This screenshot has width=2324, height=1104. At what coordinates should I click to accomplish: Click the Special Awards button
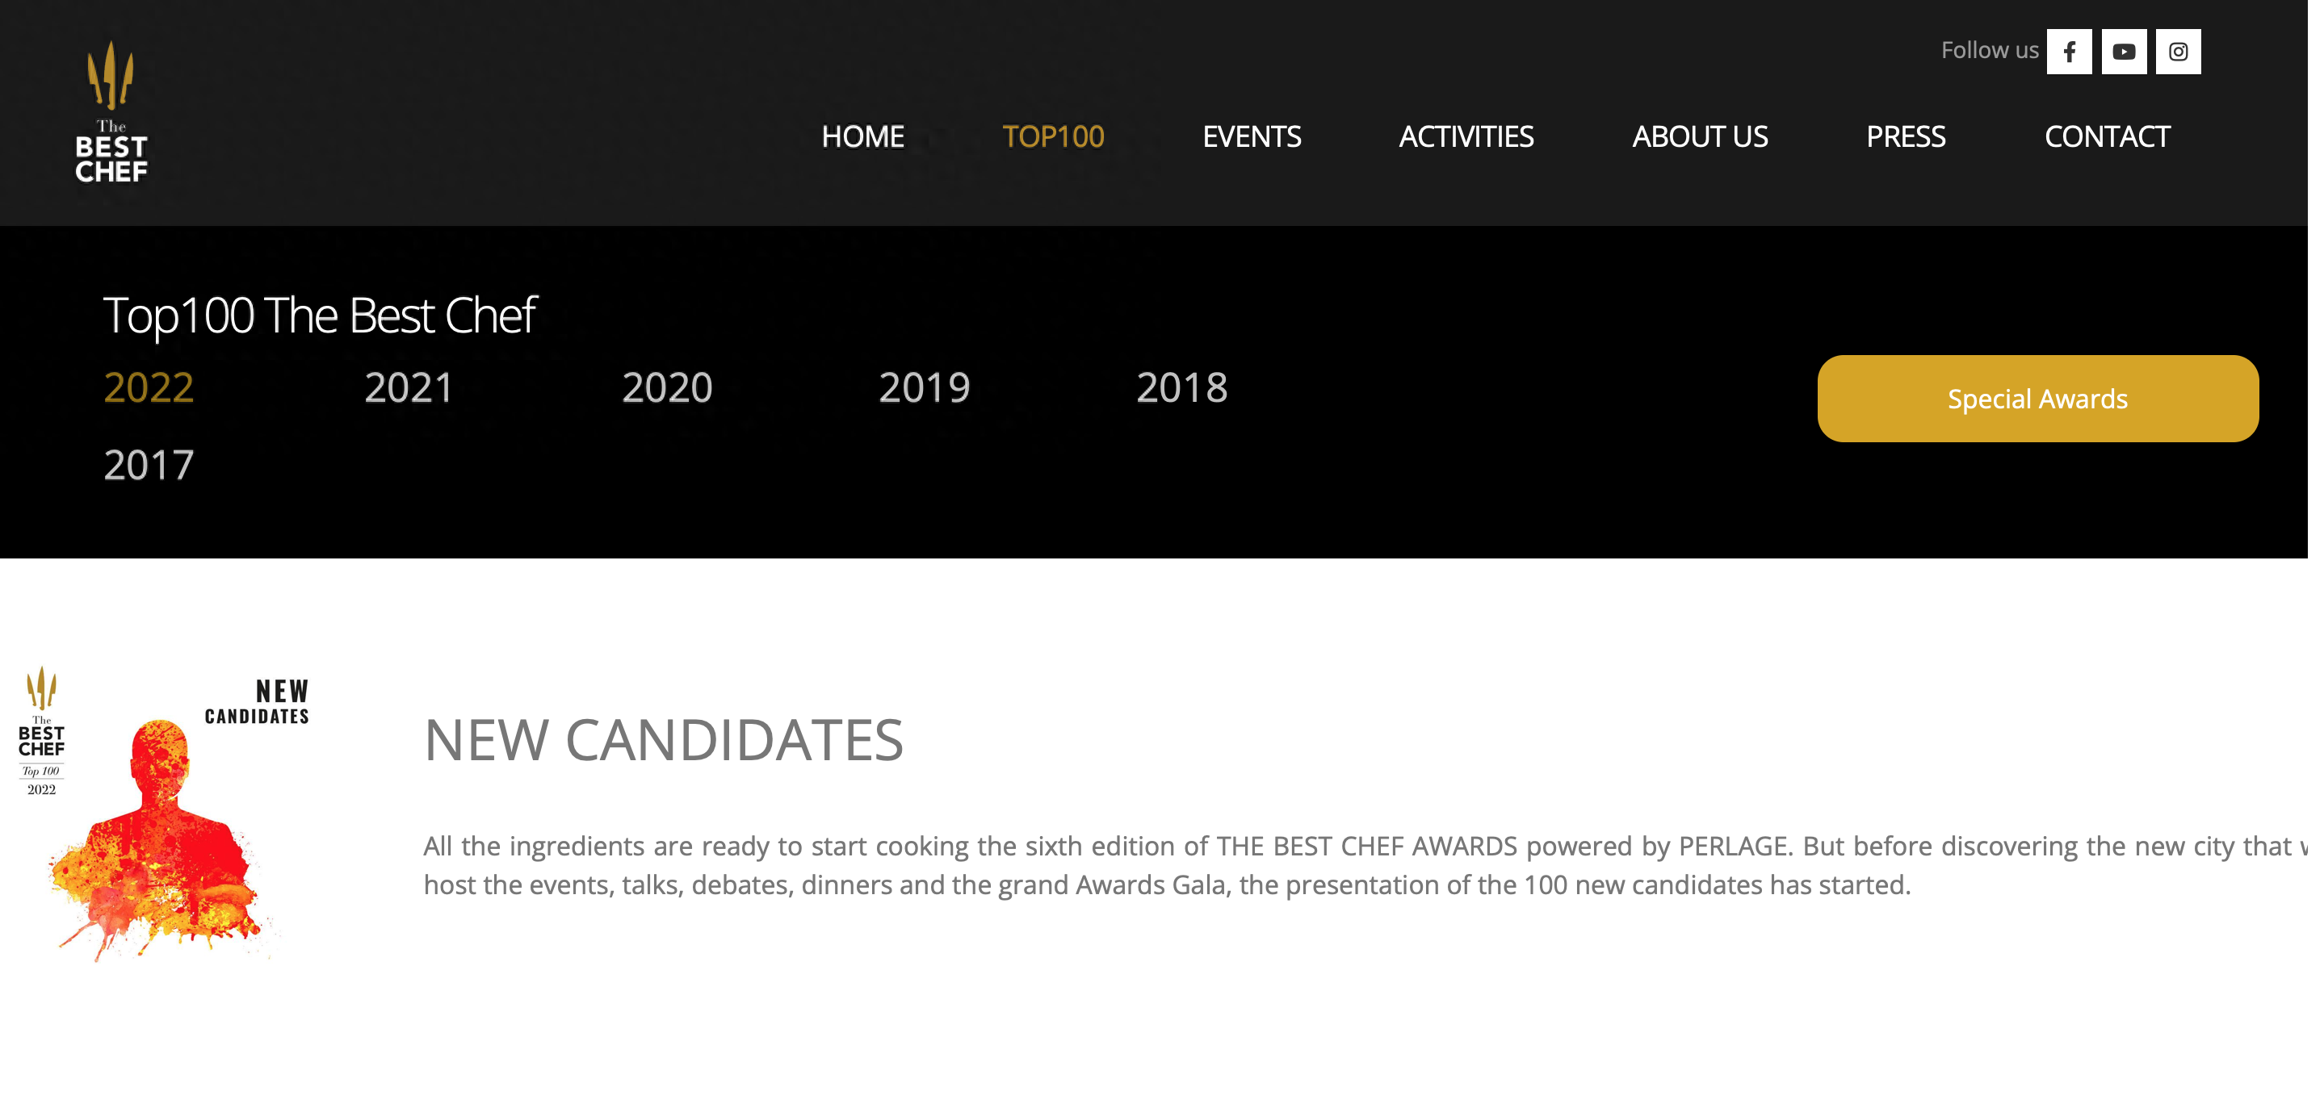coord(2037,399)
